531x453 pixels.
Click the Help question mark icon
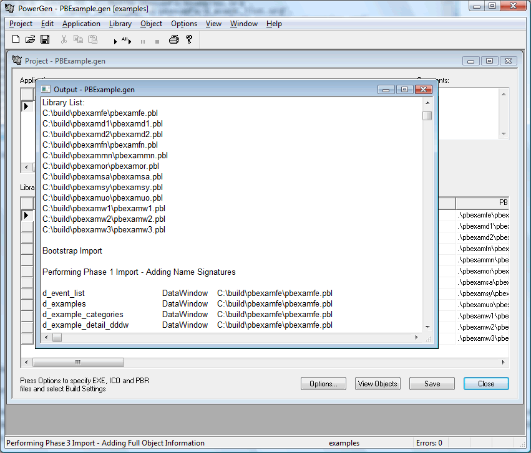189,39
